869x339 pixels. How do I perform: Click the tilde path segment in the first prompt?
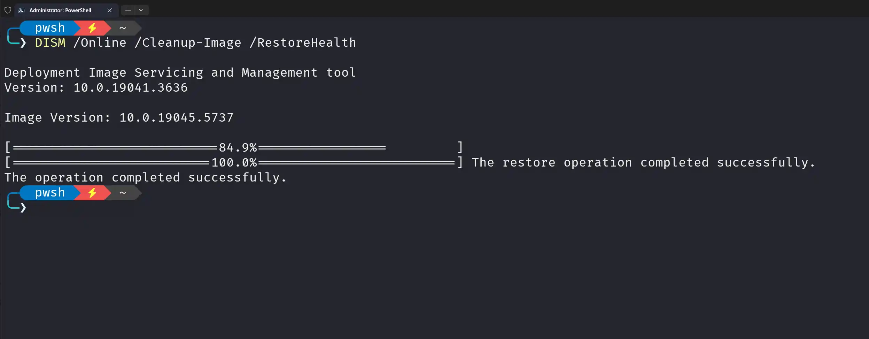tap(123, 28)
